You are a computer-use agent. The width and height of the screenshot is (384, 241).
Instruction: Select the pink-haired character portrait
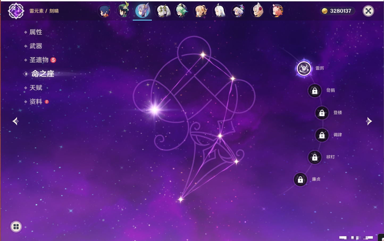(x=277, y=11)
